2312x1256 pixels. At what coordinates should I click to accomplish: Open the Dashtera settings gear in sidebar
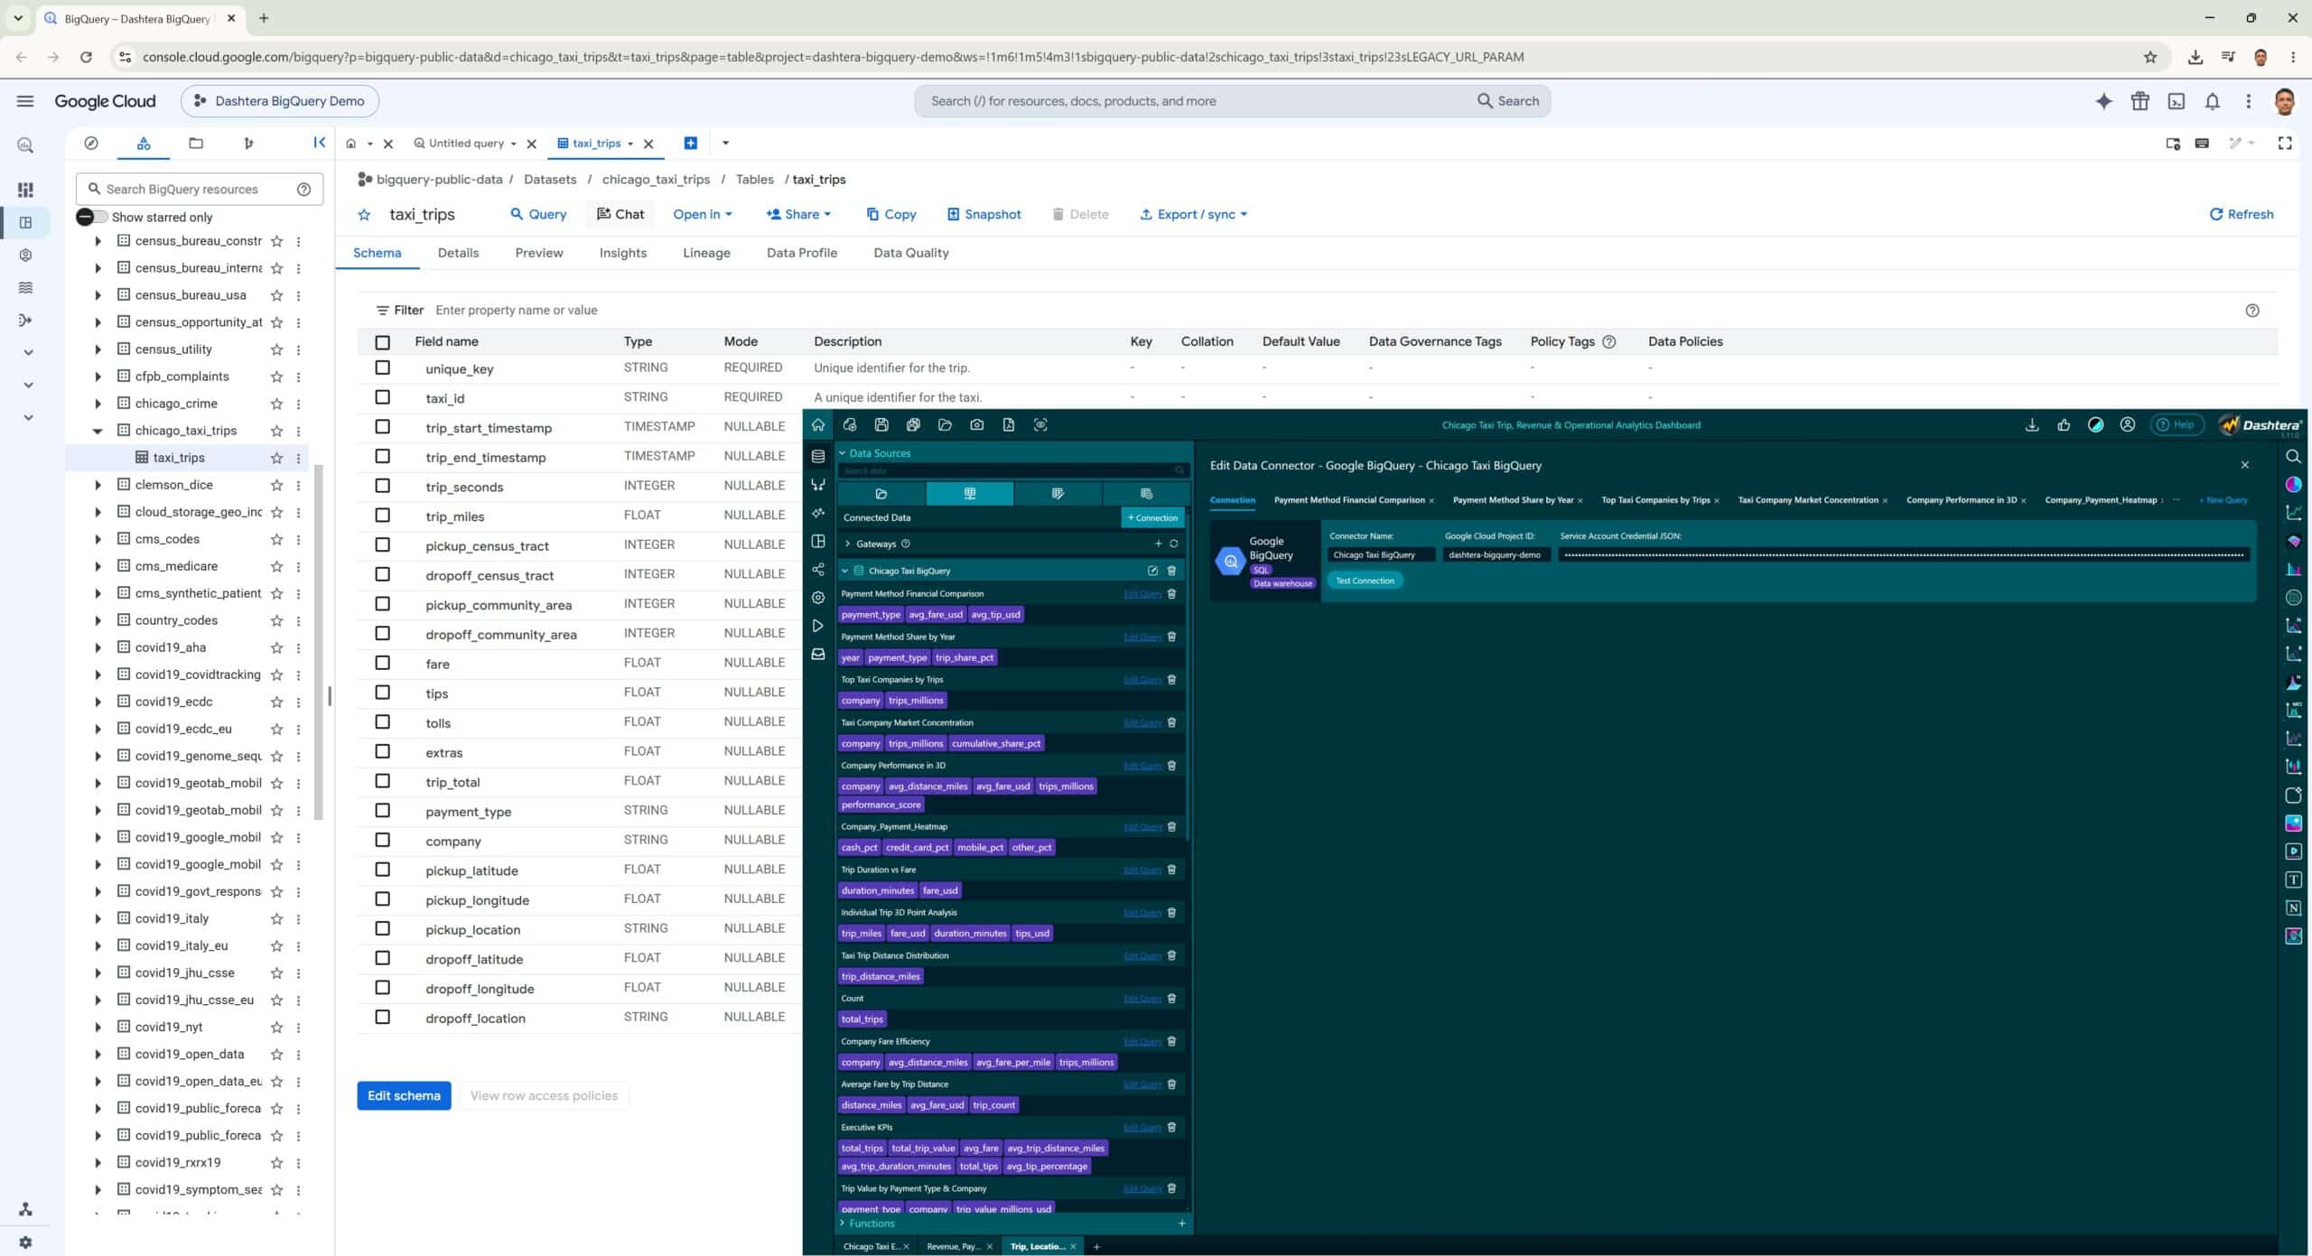point(818,598)
